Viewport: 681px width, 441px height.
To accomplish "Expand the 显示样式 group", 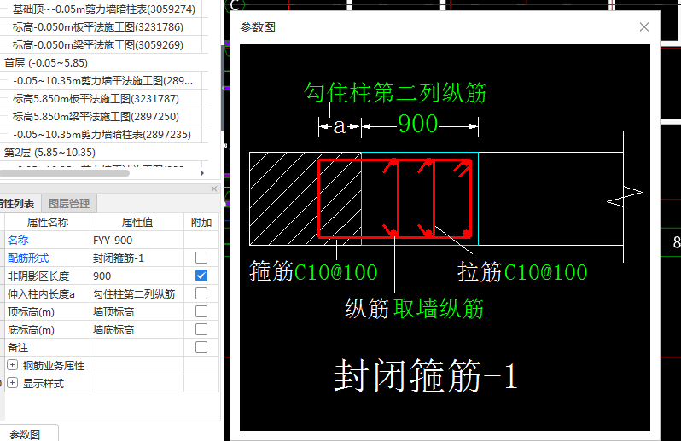I will coord(13,383).
